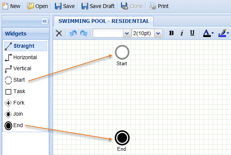
Task: Toggle bold text formatting
Action: [x=171, y=33]
